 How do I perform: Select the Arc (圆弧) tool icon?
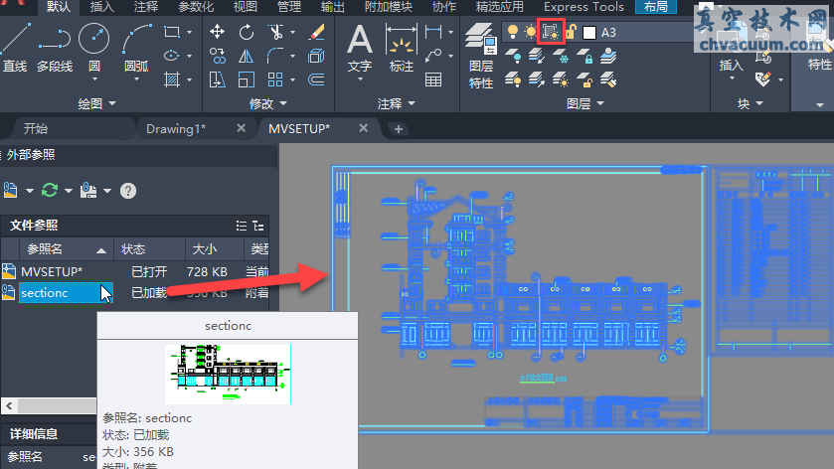[137, 39]
